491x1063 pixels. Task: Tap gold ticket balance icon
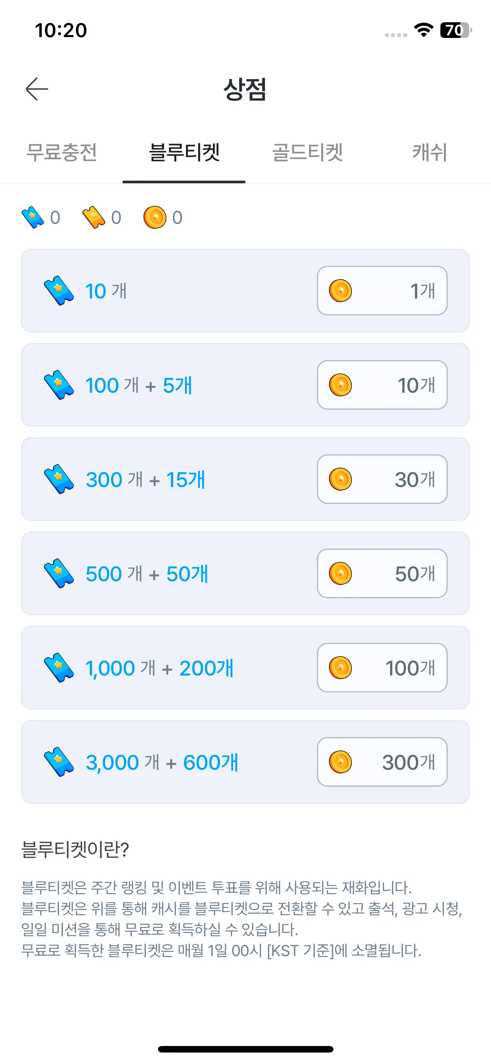94,217
